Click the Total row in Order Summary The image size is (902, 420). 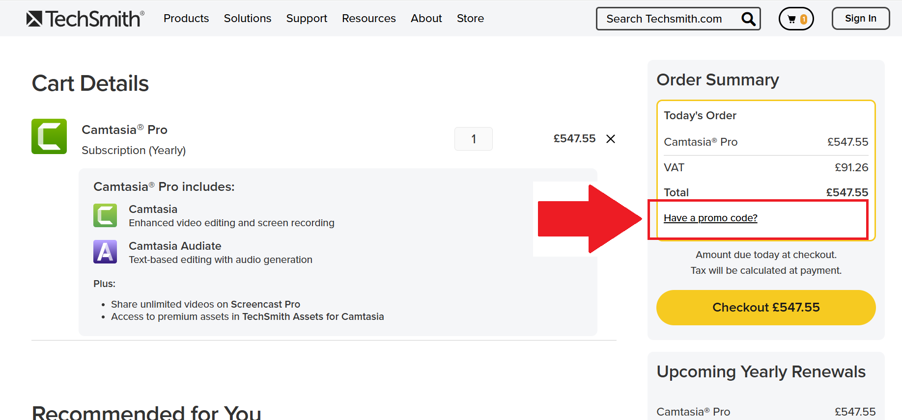click(766, 192)
